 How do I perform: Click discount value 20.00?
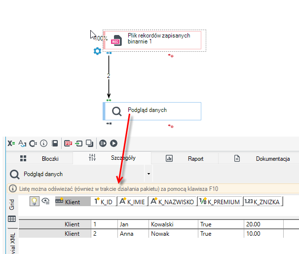click(x=263, y=224)
